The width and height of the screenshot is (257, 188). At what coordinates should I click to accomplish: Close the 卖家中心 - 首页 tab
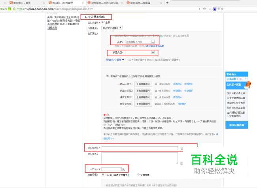(x=44, y=3)
